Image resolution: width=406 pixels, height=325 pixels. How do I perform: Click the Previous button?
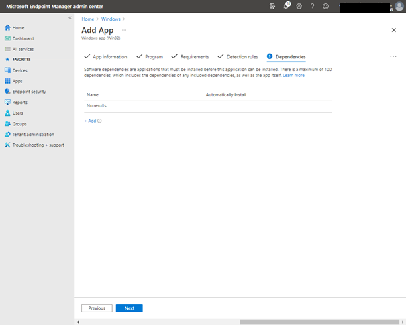point(97,308)
